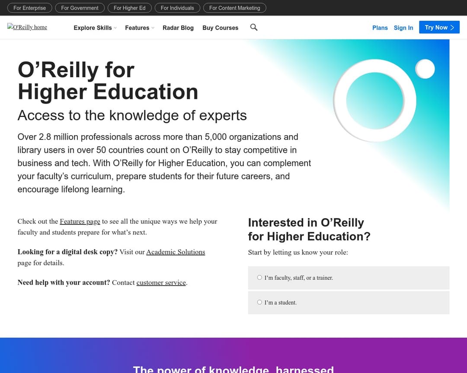
Task: Expand the Features nav dropdown
Action: pos(139,28)
